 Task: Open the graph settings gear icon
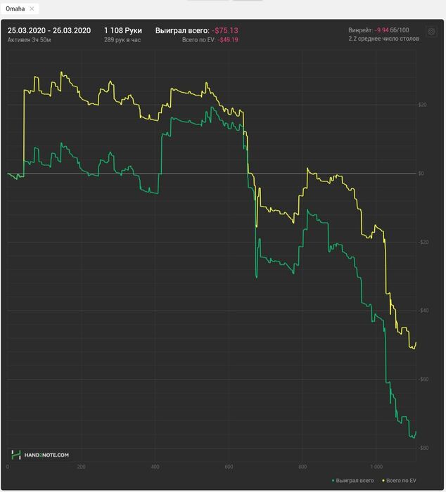[x=431, y=32]
